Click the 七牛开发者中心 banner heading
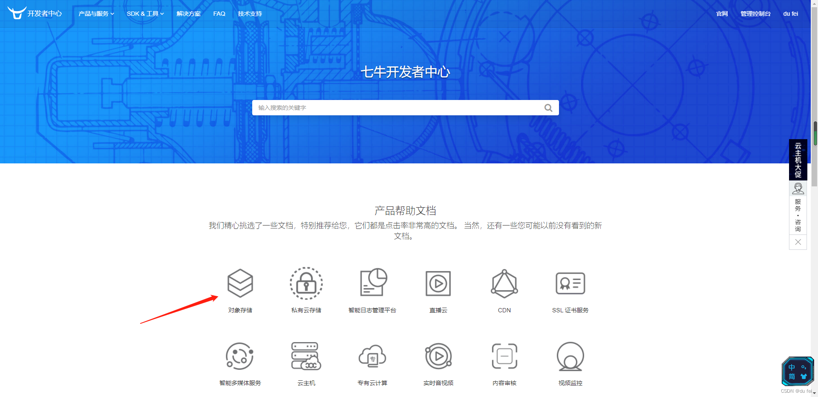This screenshot has width=818, height=397. (405, 72)
